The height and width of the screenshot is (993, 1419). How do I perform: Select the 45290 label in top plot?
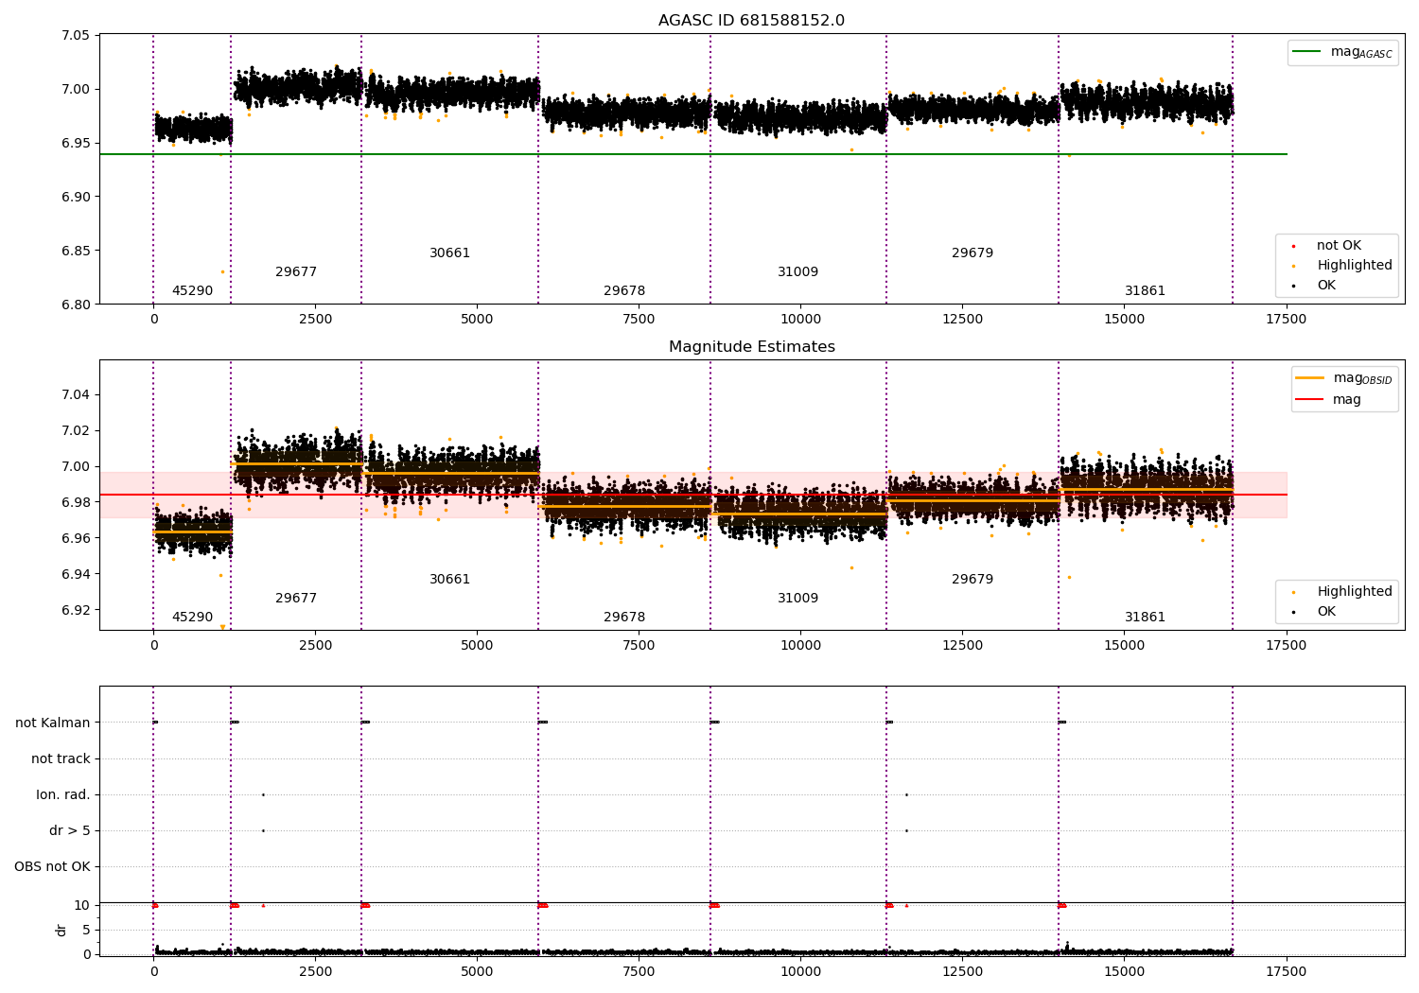tap(192, 291)
